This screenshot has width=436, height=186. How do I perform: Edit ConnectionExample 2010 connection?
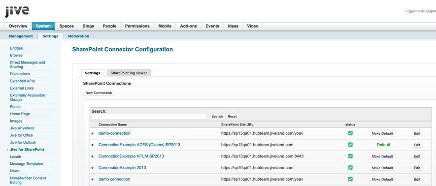coord(417,168)
